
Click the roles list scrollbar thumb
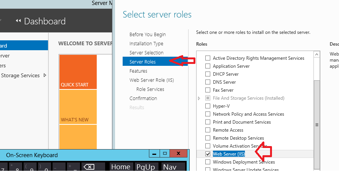pyautogui.click(x=316, y=124)
